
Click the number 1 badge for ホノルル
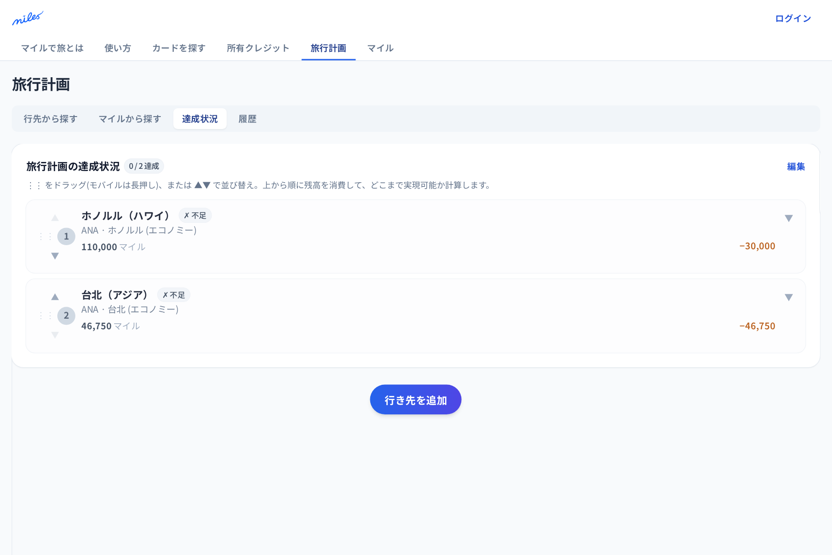[66, 237]
